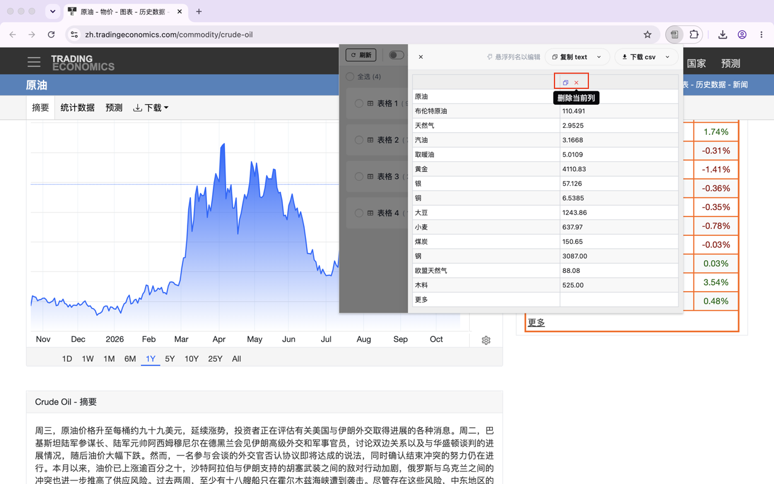Open the 下载 dropdown in page toolbar
Screen dimensions: 774x484
click(151, 108)
